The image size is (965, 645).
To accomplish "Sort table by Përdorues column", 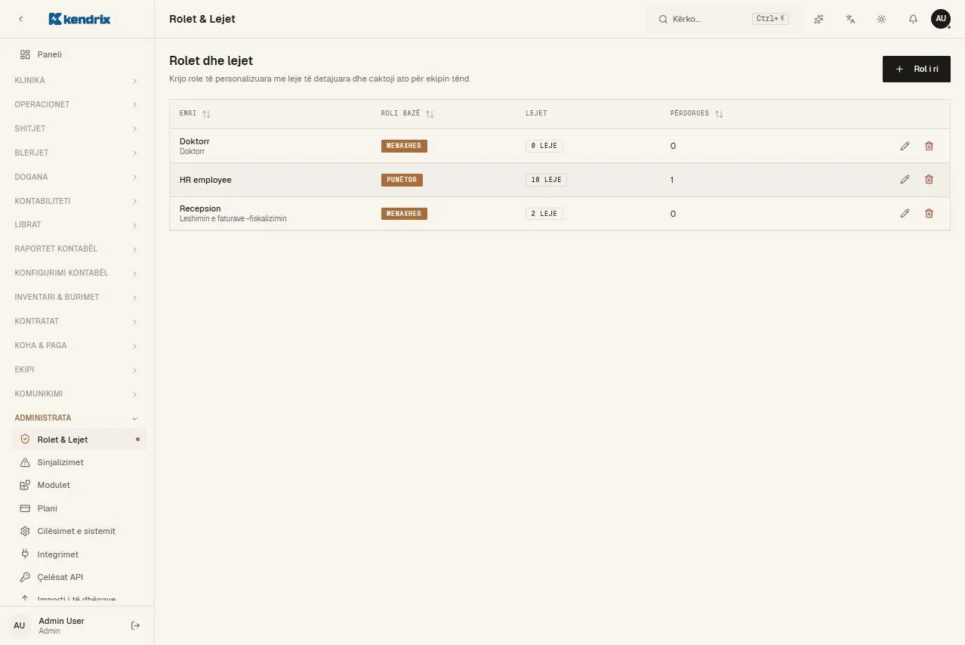I will pos(697,113).
